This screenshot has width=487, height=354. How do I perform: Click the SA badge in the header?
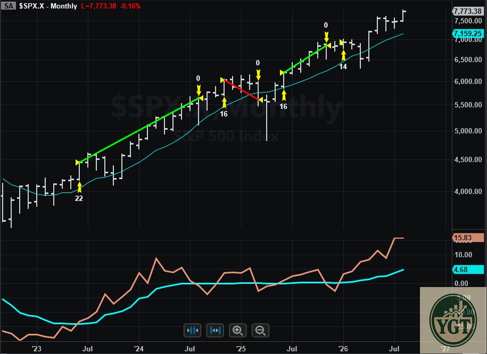click(9, 6)
